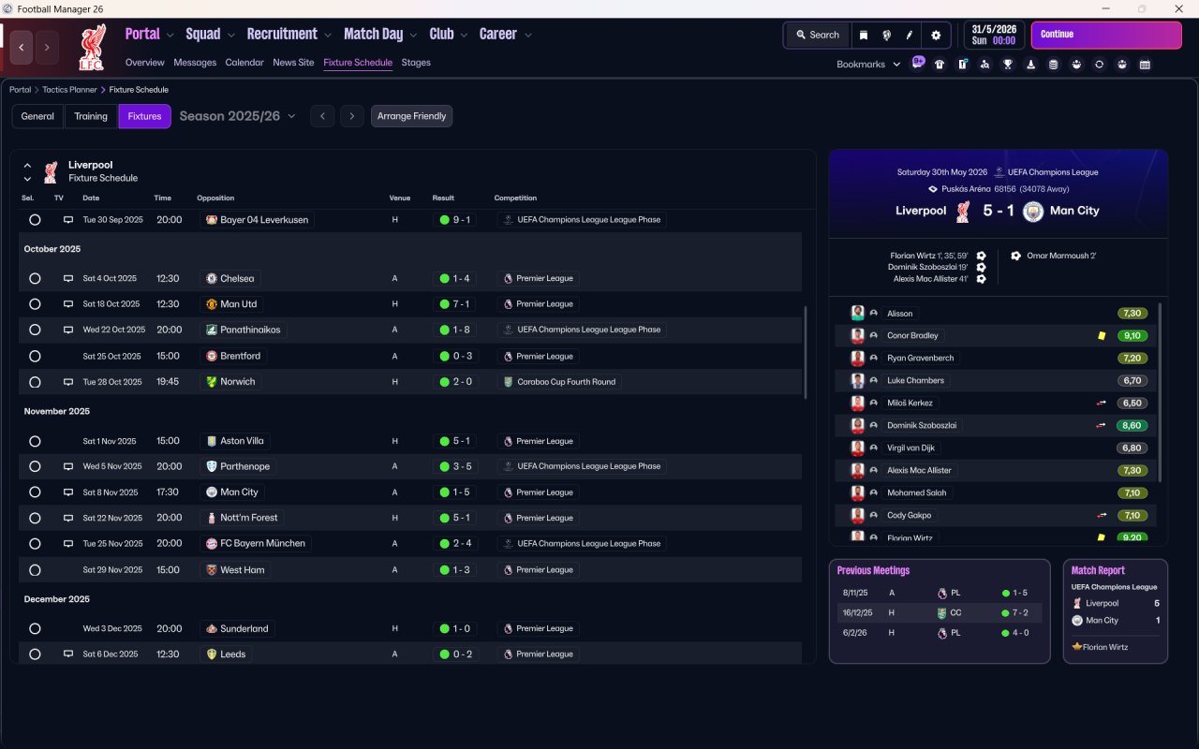Select the Aston Villa fixture radio button

tap(35, 441)
